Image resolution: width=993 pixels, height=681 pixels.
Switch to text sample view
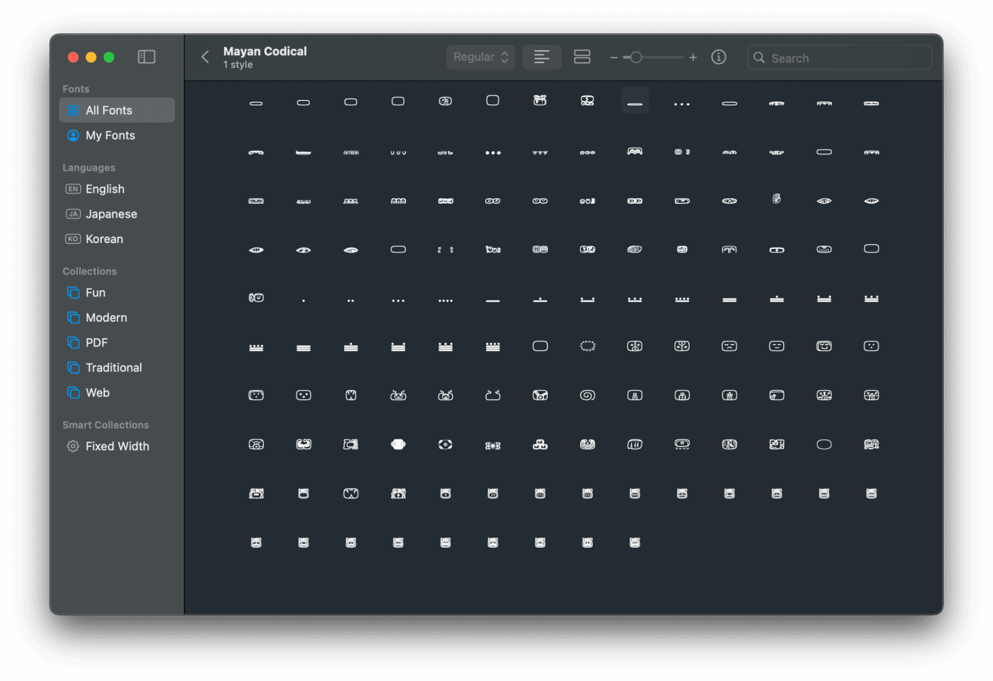[541, 57]
